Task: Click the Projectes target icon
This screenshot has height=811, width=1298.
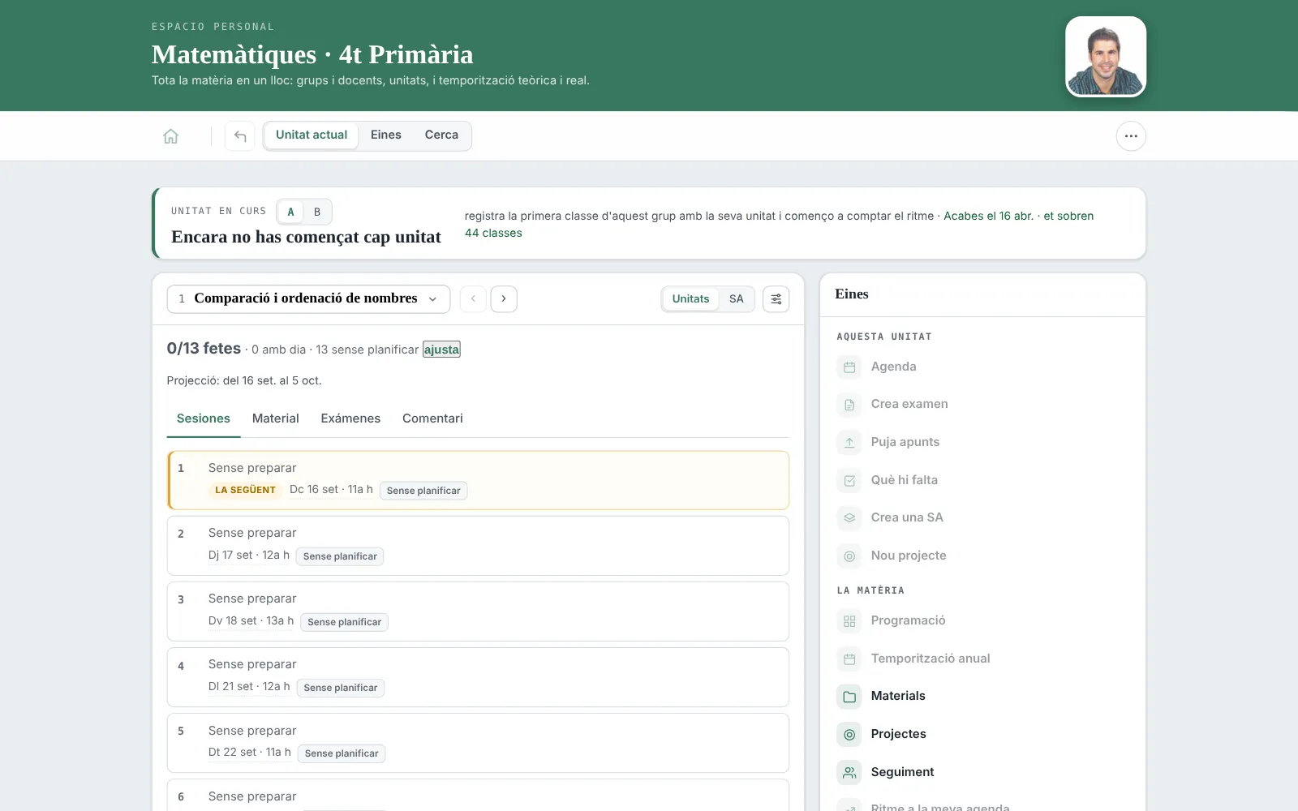Action: [849, 735]
